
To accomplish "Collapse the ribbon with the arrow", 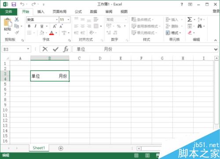I will pos(215,40).
